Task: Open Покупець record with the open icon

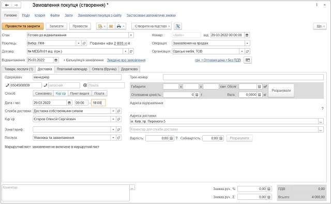Action: point(84,43)
